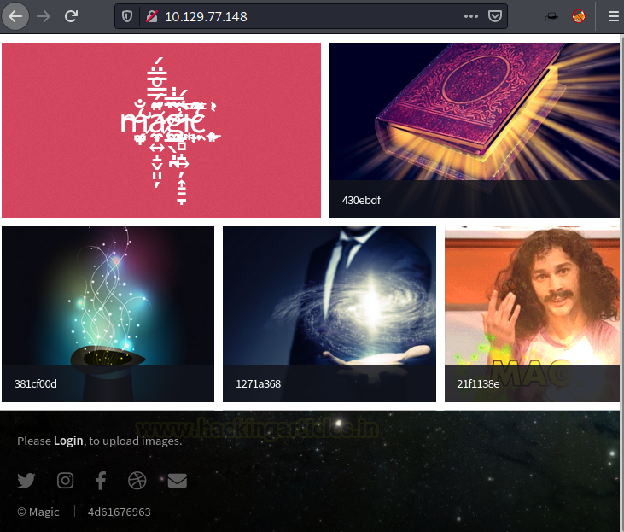Open the tracking protection shield icon
624x532 pixels.
127,16
